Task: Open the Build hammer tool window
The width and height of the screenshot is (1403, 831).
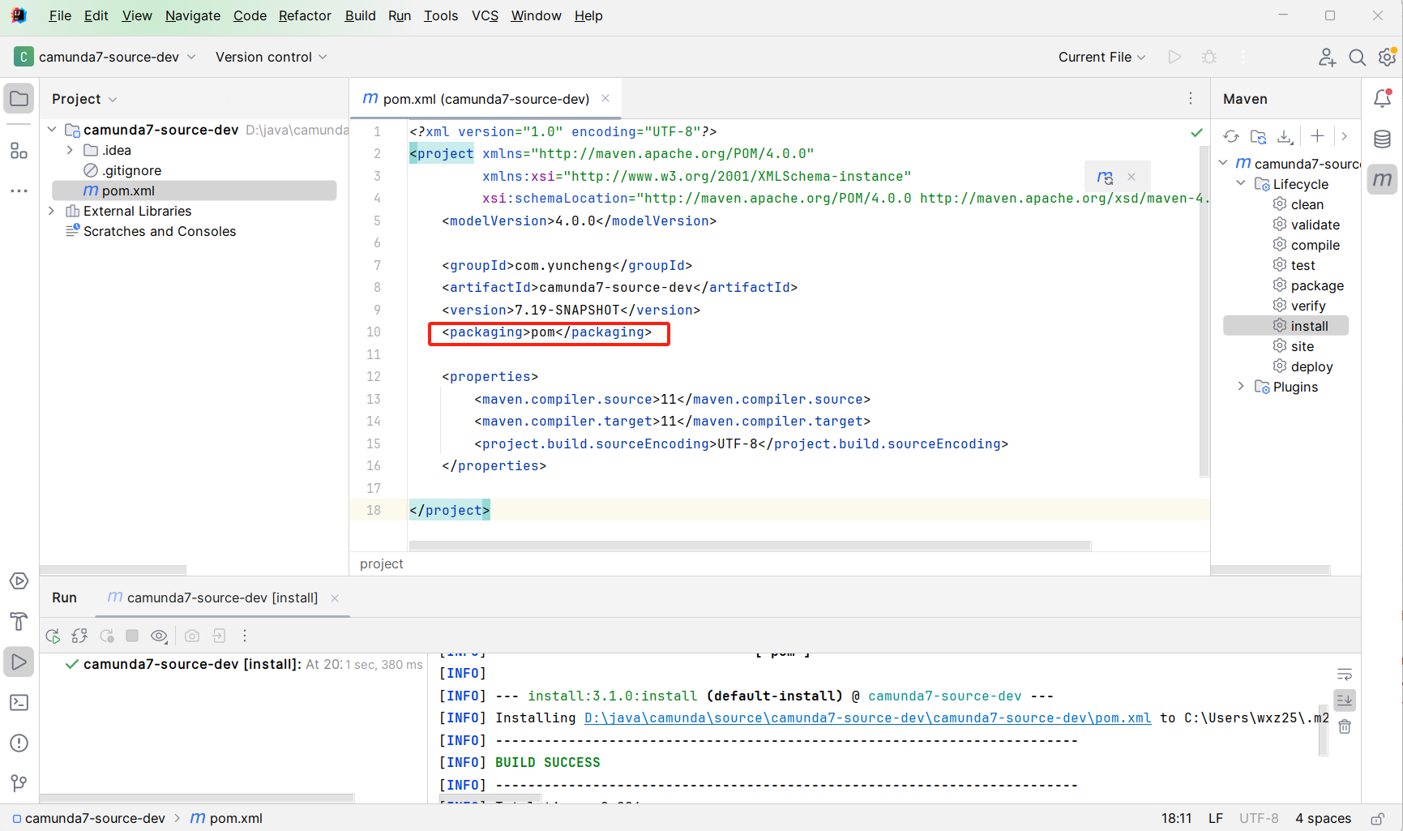Action: [x=19, y=622]
